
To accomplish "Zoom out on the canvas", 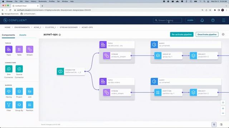I will [x=223, y=113].
